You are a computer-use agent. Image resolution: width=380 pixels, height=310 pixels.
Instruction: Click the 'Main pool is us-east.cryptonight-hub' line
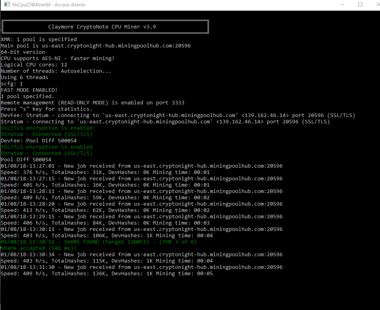(x=96, y=46)
